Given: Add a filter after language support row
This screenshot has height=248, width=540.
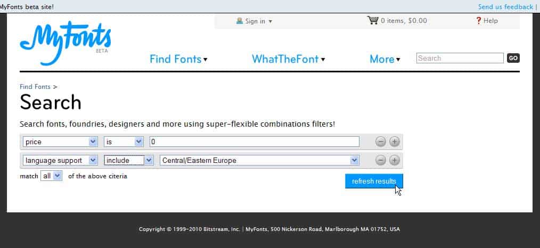Looking at the screenshot, I should tap(394, 160).
